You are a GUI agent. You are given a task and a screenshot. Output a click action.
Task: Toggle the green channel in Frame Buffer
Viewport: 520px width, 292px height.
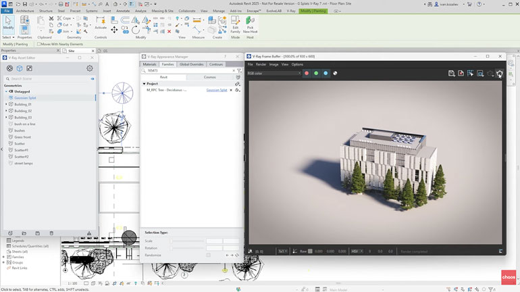coord(316,73)
